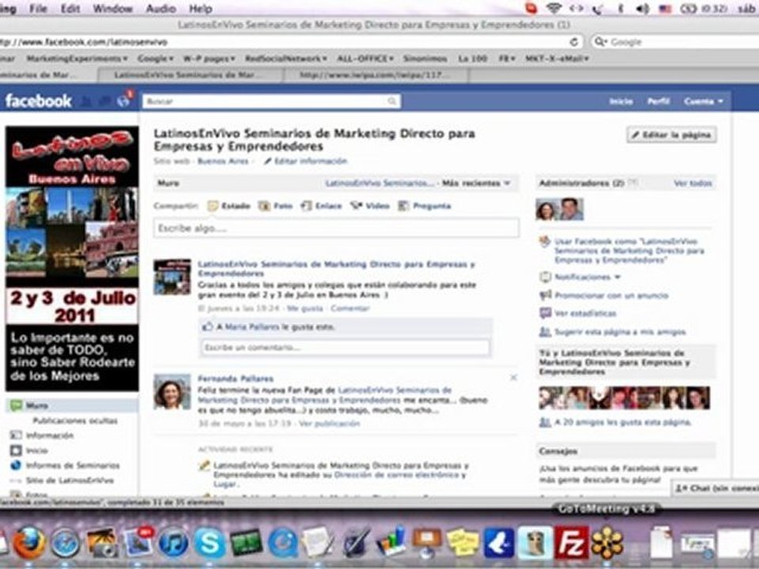Screen dimensions: 759x569
Task: Launch Safari from the dock
Action: point(65,543)
